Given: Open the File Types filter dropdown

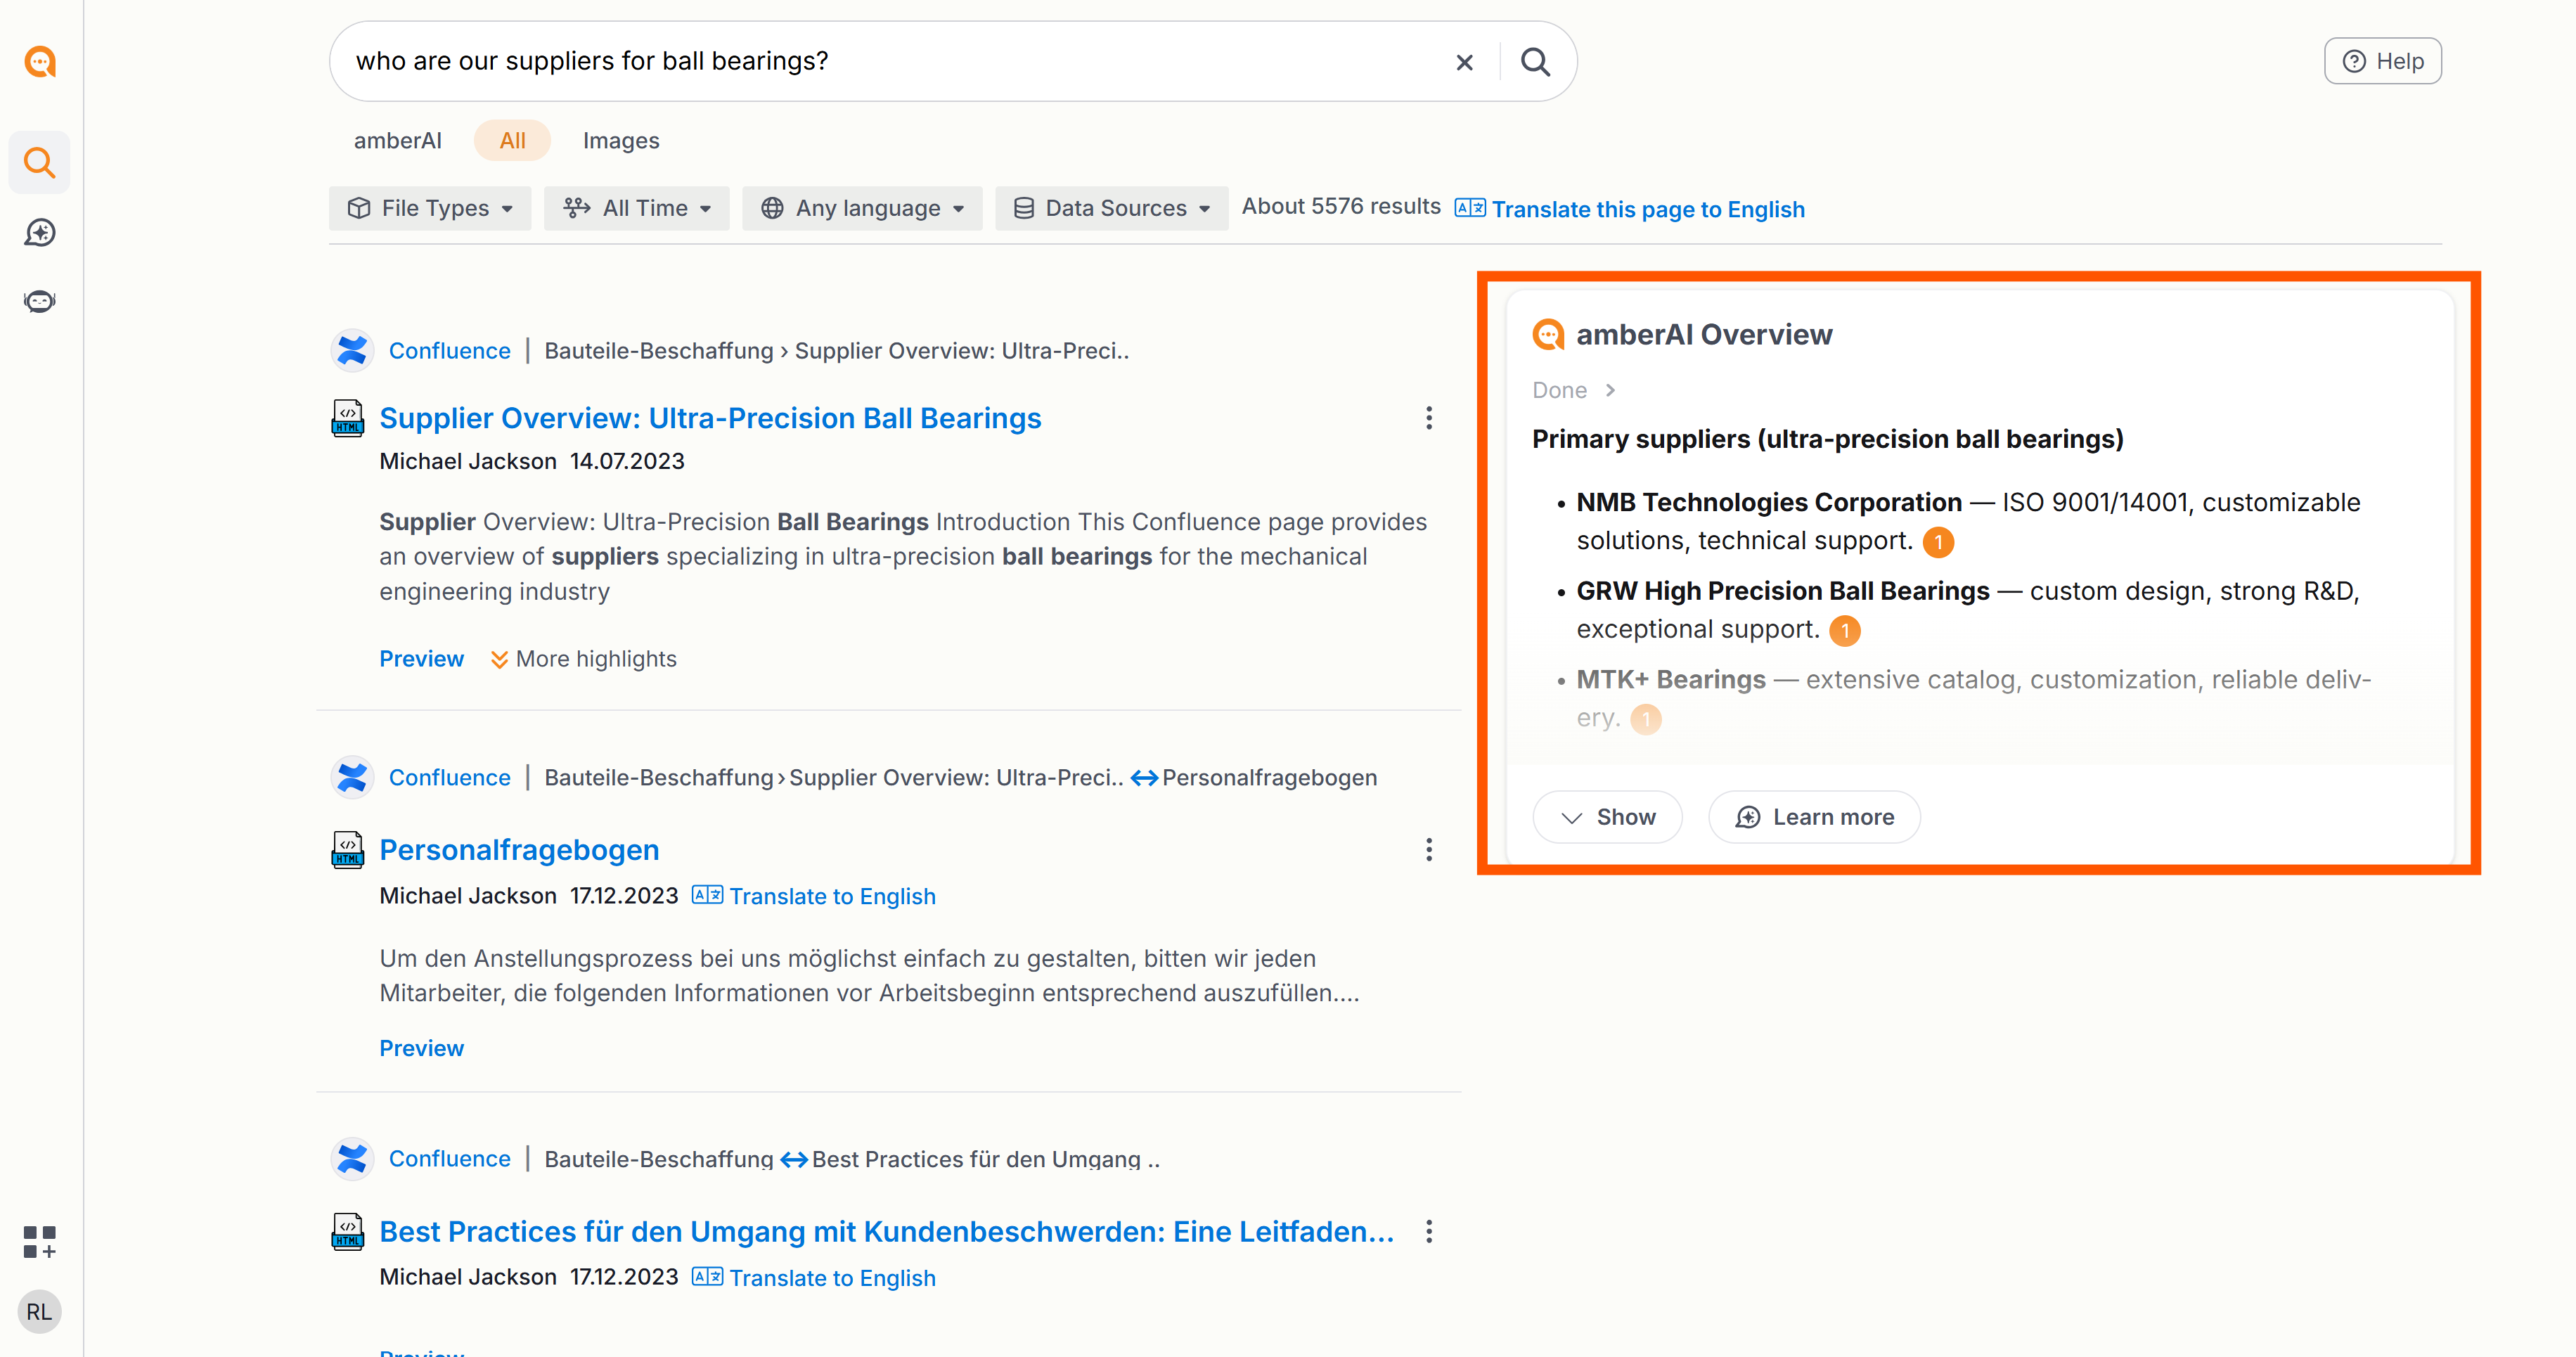Looking at the screenshot, I should [x=430, y=208].
